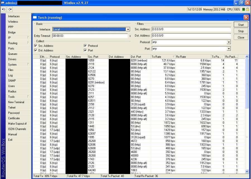Viewport: 251px width, 179px height.
Task: Open the PPP menu item
Action: pos(18,27)
